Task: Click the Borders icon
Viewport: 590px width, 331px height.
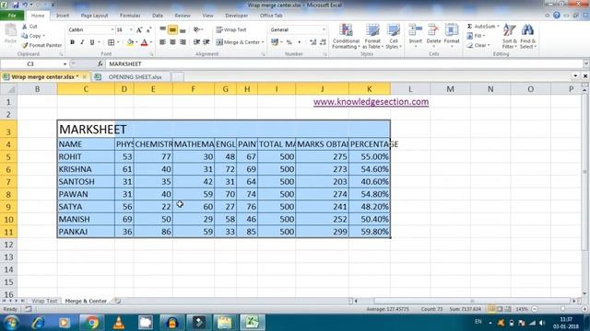Action: click(111, 42)
